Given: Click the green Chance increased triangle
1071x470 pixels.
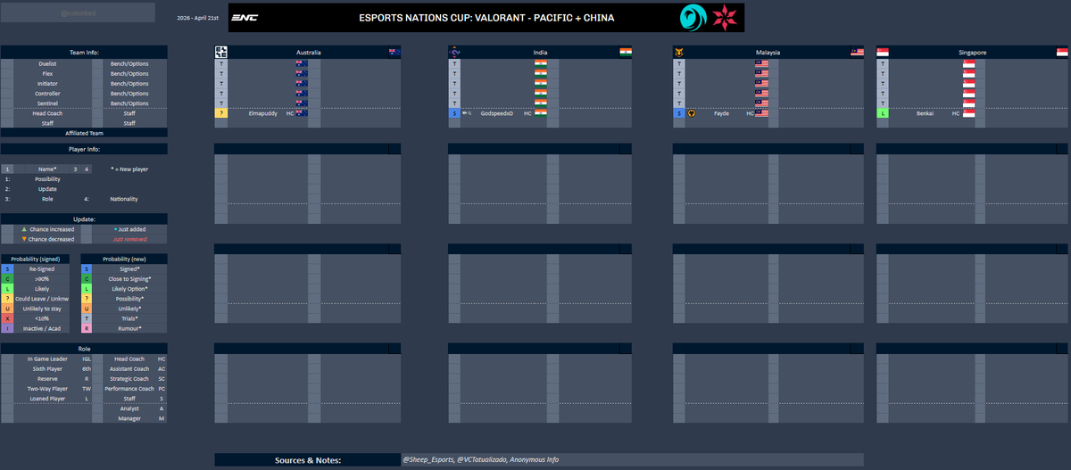Looking at the screenshot, I should (x=25, y=229).
